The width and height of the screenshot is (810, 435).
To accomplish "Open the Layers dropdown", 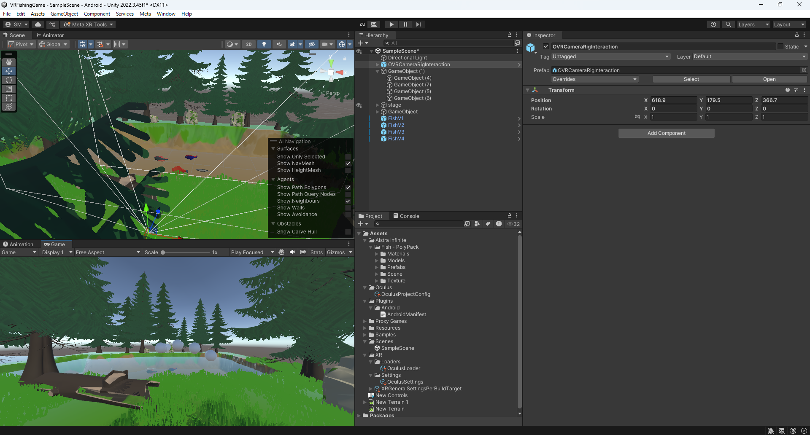I will [x=753, y=24].
